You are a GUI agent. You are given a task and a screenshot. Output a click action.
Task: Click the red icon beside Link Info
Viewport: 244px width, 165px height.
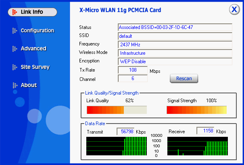pyautogui.click(x=15, y=12)
